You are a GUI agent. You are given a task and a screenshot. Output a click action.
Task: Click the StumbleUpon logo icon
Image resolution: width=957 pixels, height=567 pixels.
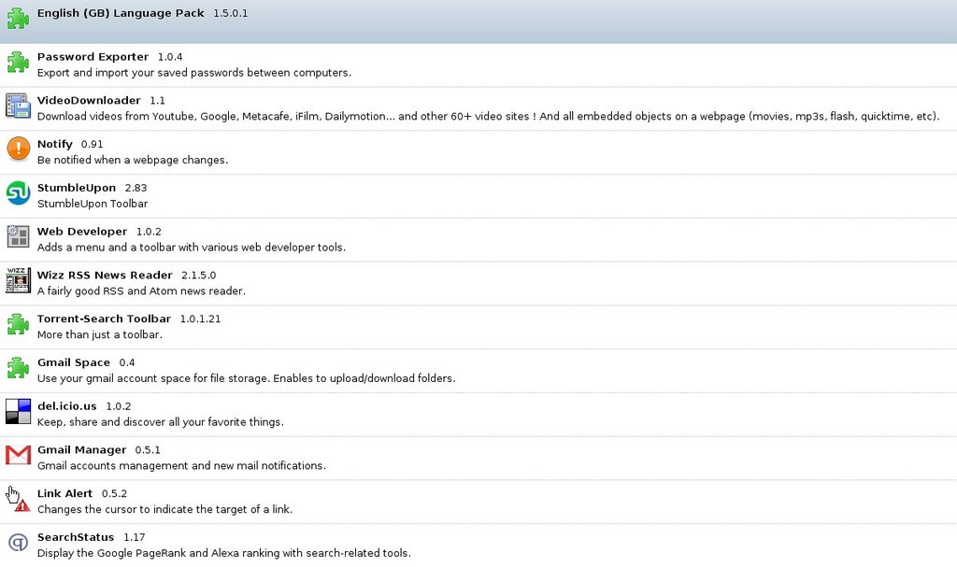tap(19, 192)
